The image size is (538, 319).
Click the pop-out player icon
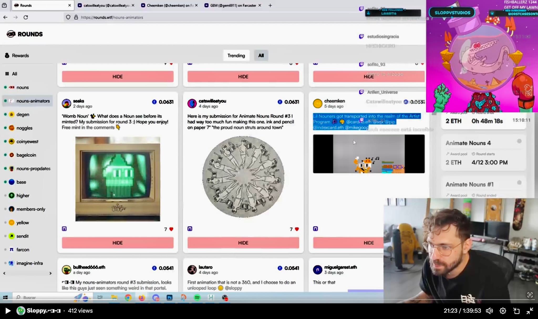click(516, 311)
